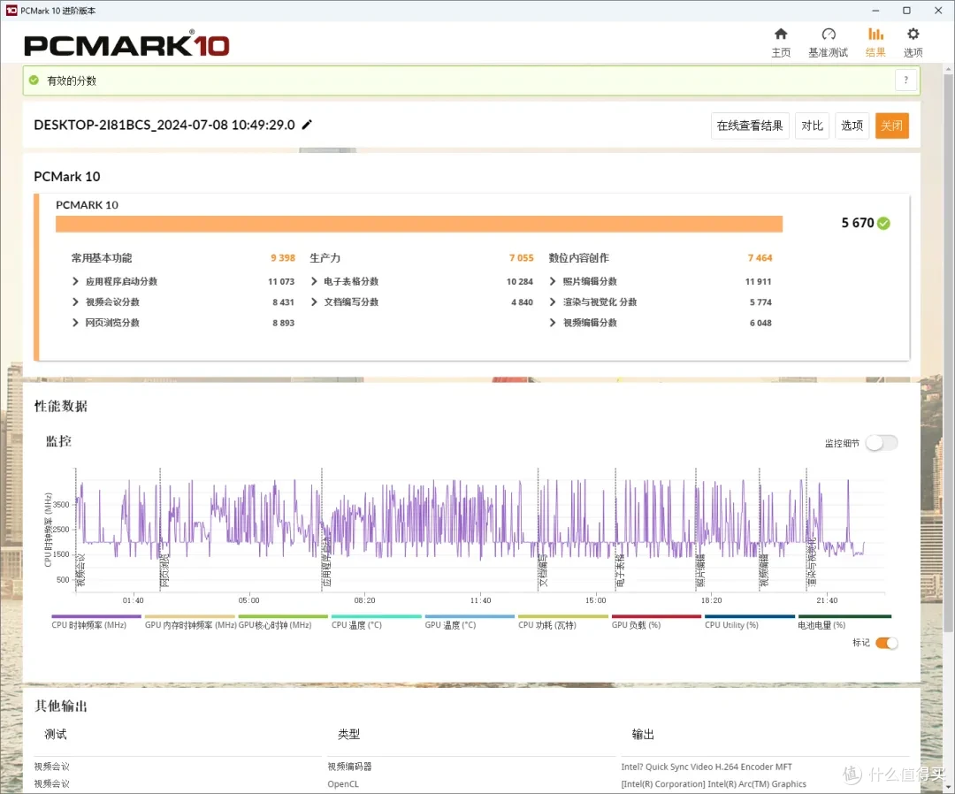Image resolution: width=955 pixels, height=794 pixels.
Task: Click the PCMark 10 title bar app icon
Action: 11,11
